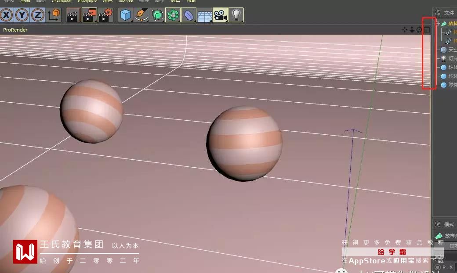Click the coordinate system icon
The height and width of the screenshot is (273, 457).
pos(54,15)
